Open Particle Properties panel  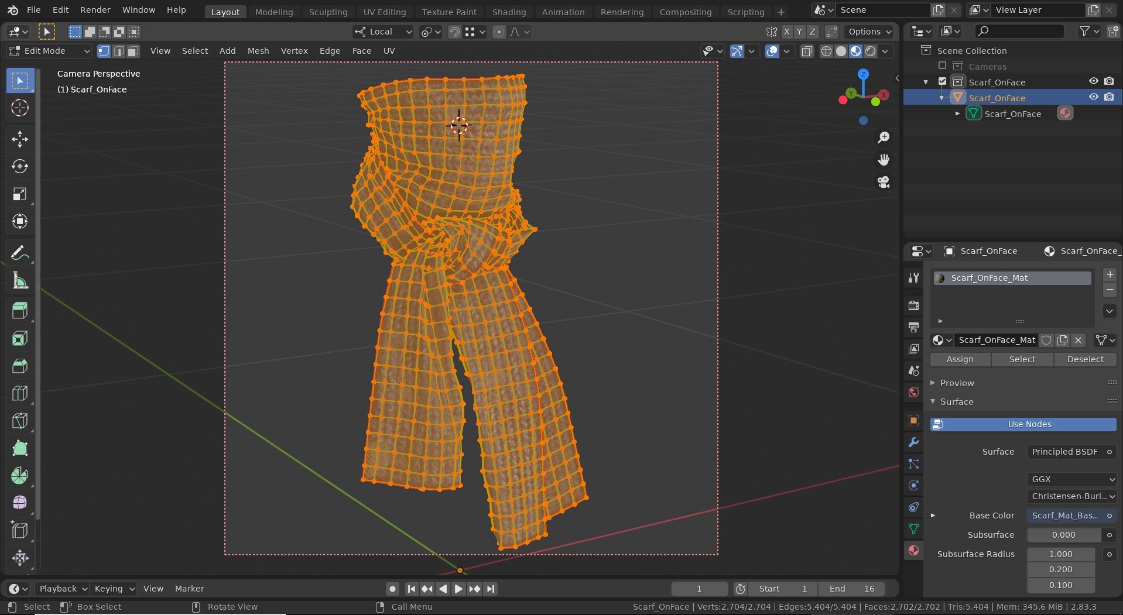point(913,464)
